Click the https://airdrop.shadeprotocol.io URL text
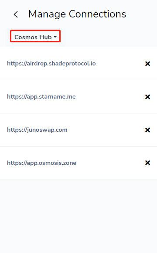 51,64
